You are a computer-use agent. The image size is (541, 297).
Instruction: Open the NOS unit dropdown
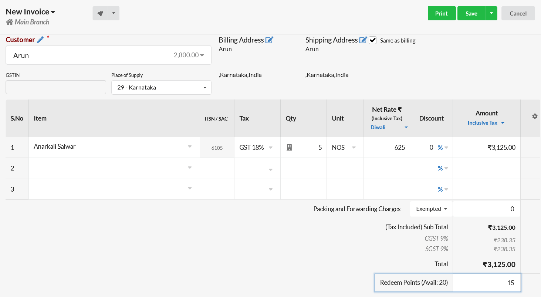(354, 148)
